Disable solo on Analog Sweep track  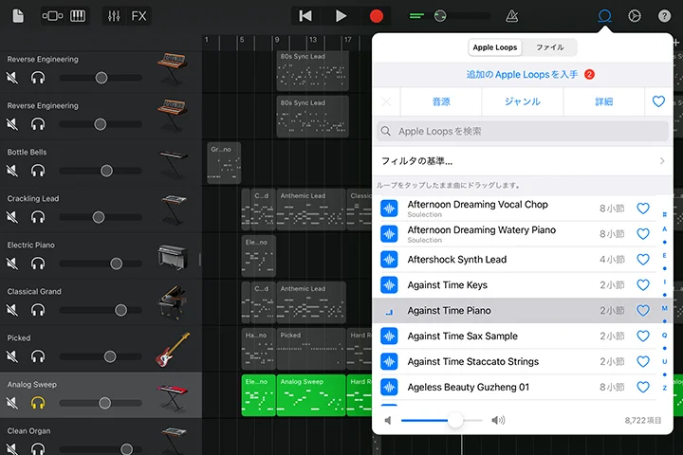click(38, 403)
